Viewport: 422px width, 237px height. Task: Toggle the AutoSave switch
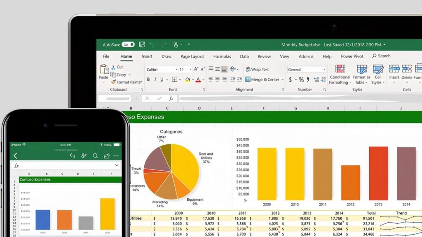coord(128,44)
